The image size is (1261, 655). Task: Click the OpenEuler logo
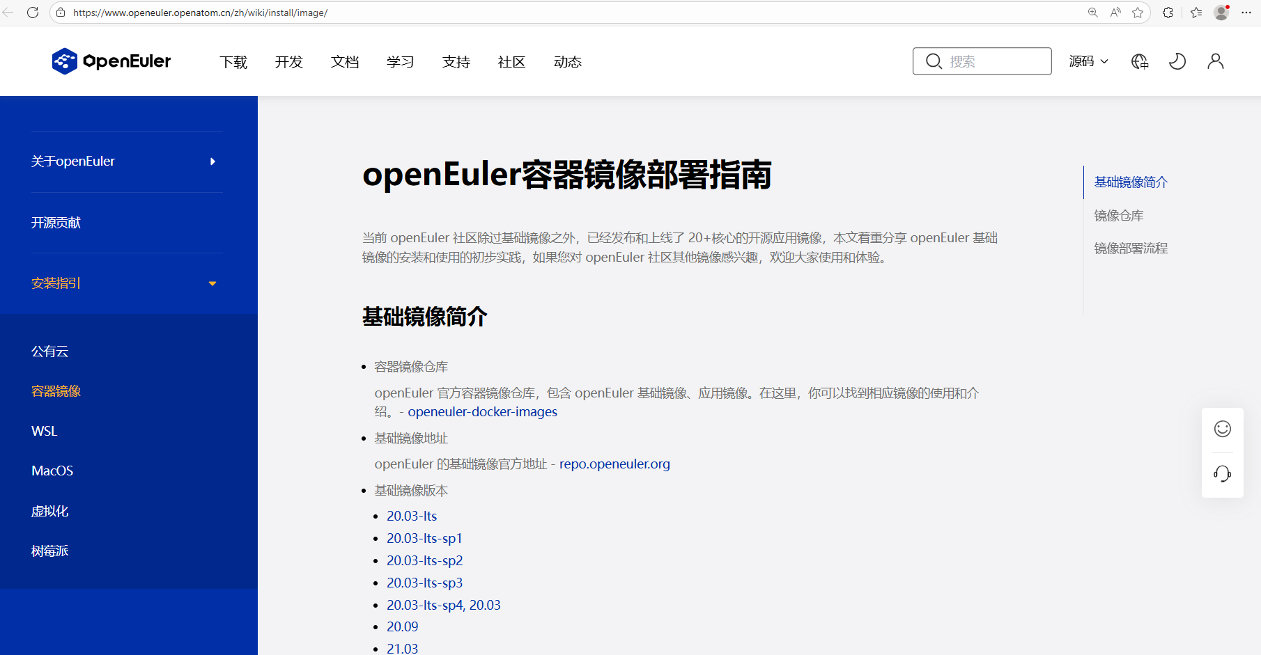[x=111, y=61]
